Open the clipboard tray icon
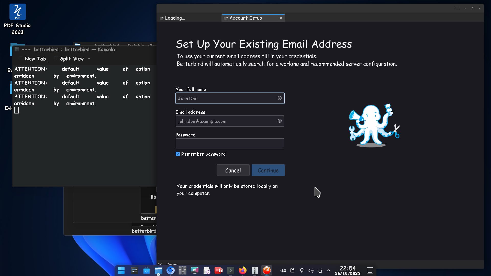 pos(293,270)
